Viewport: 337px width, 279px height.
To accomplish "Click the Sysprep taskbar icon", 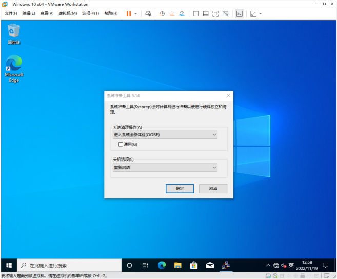I will (x=226, y=265).
